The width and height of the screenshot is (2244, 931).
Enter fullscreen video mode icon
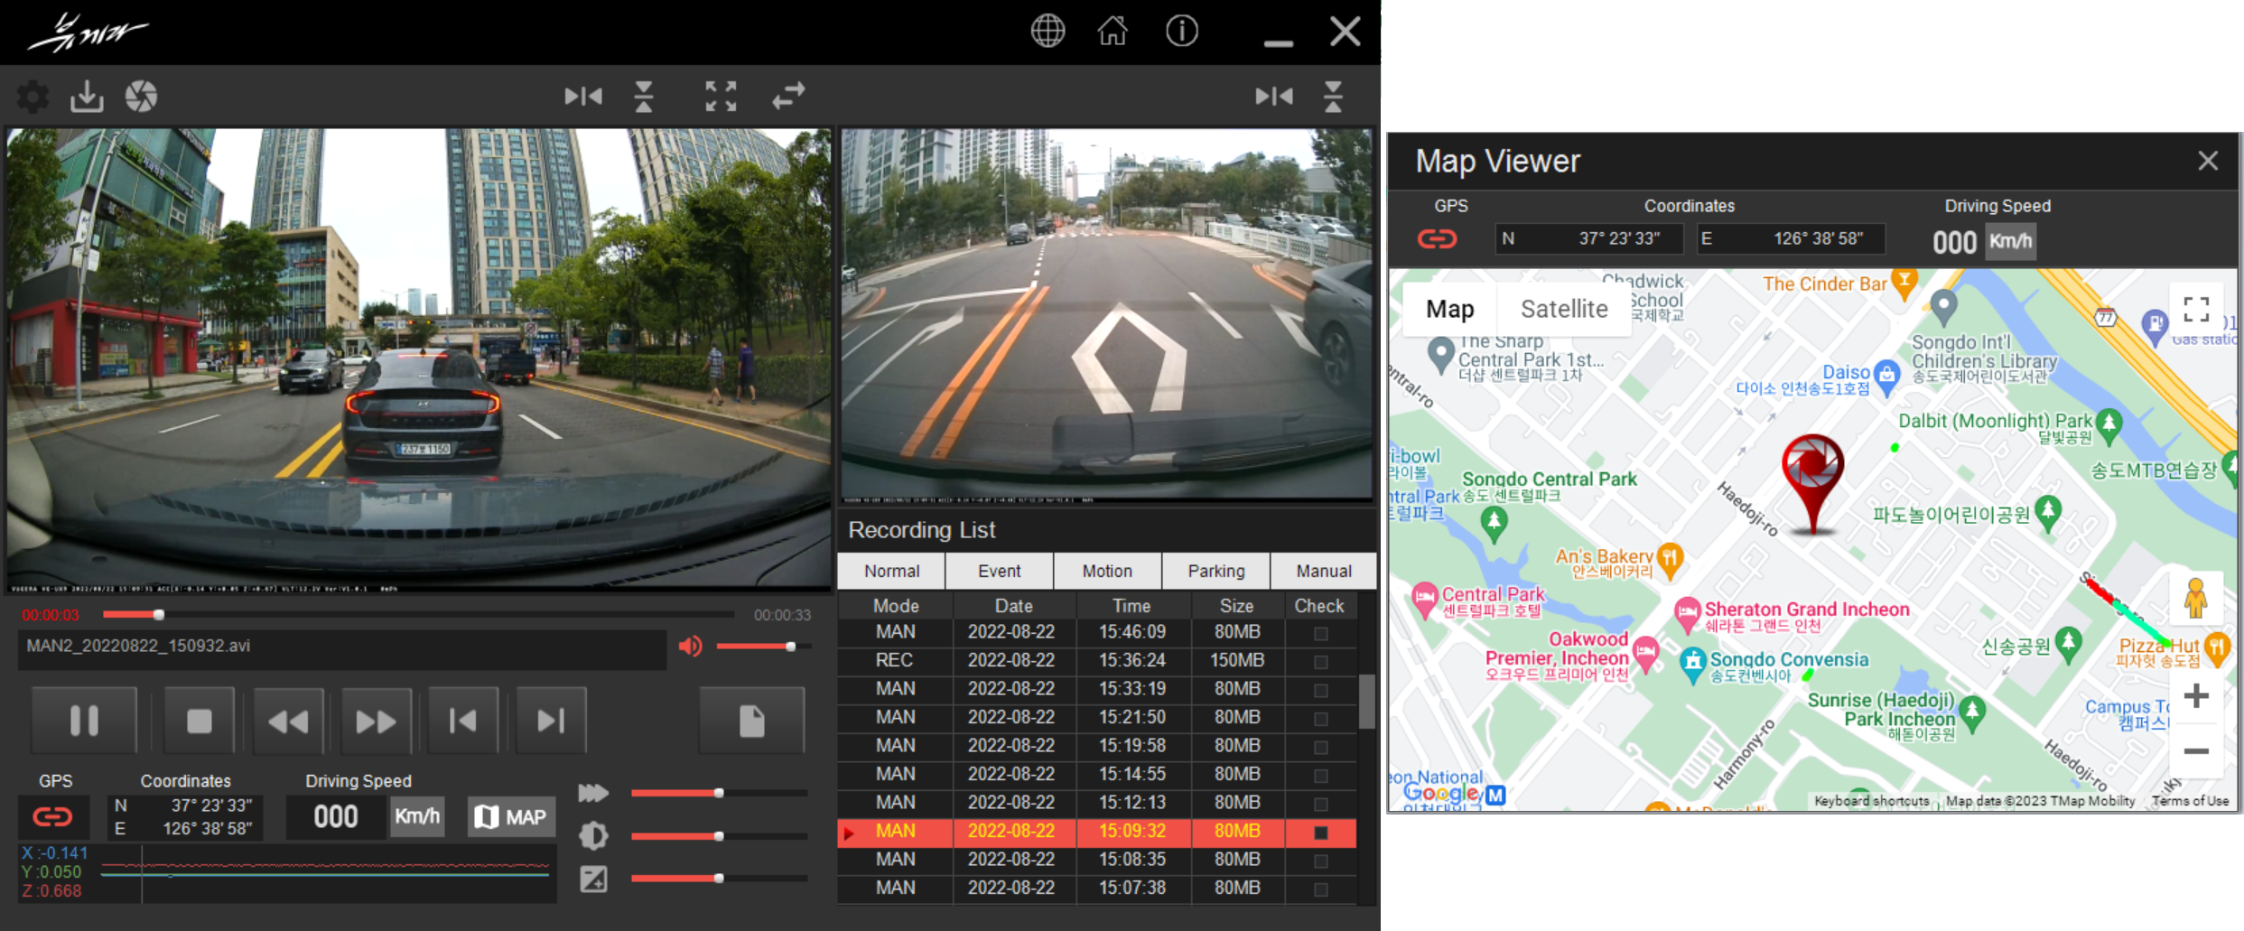(721, 96)
